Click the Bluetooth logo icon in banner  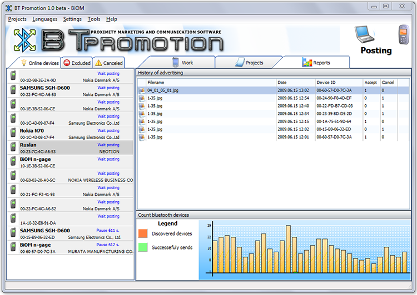(x=24, y=40)
